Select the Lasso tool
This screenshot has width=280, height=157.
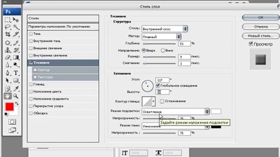click(7, 27)
